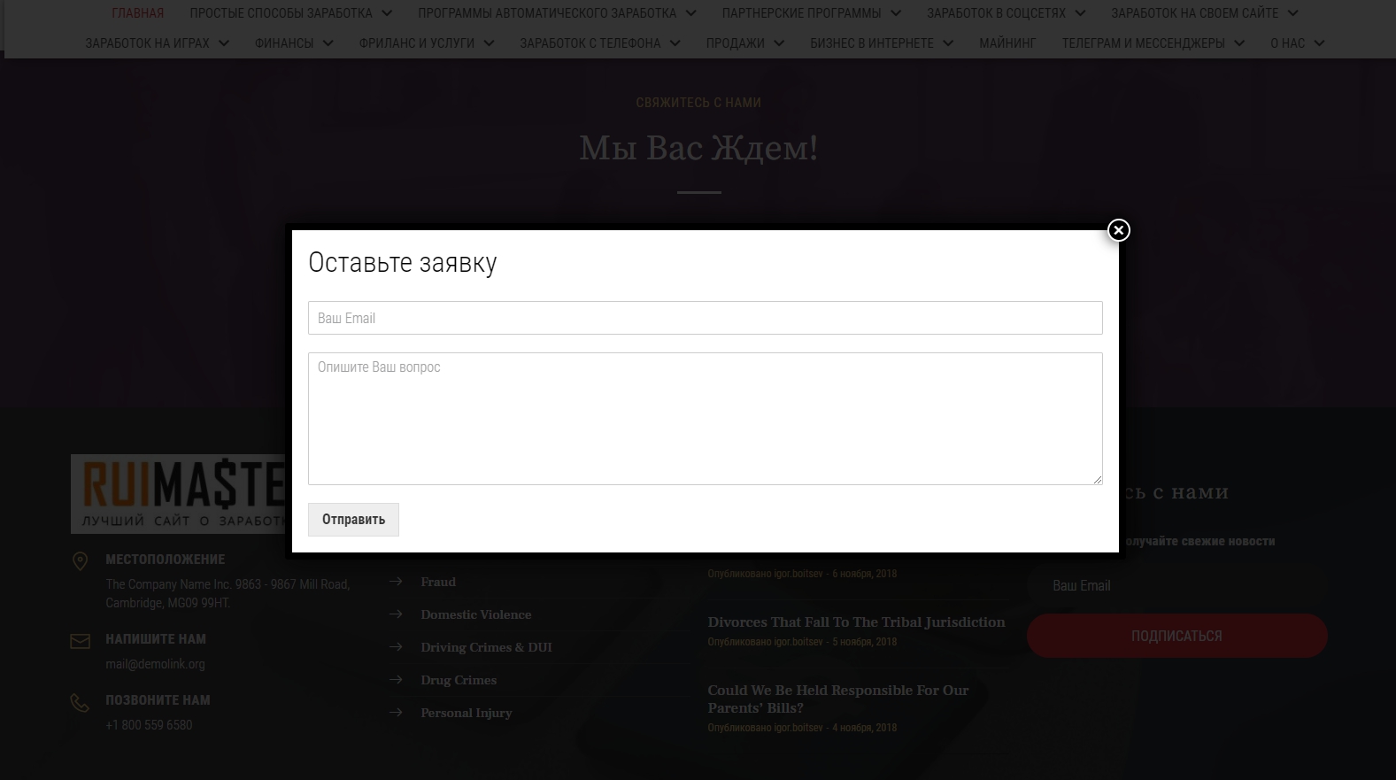Viewport: 1396px width, 780px height.
Task: Expand chevron next to ФРИЛАНС И УСЛУГИ
Action: (489, 42)
